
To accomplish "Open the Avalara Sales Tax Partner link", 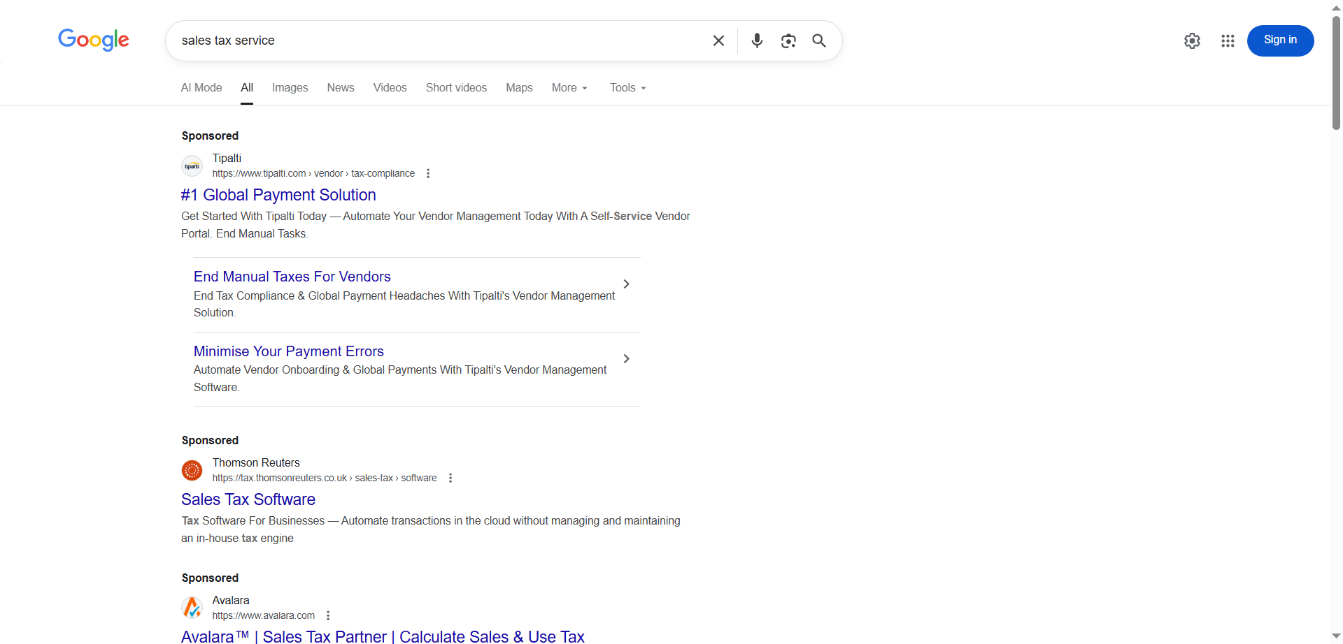I will point(383,636).
